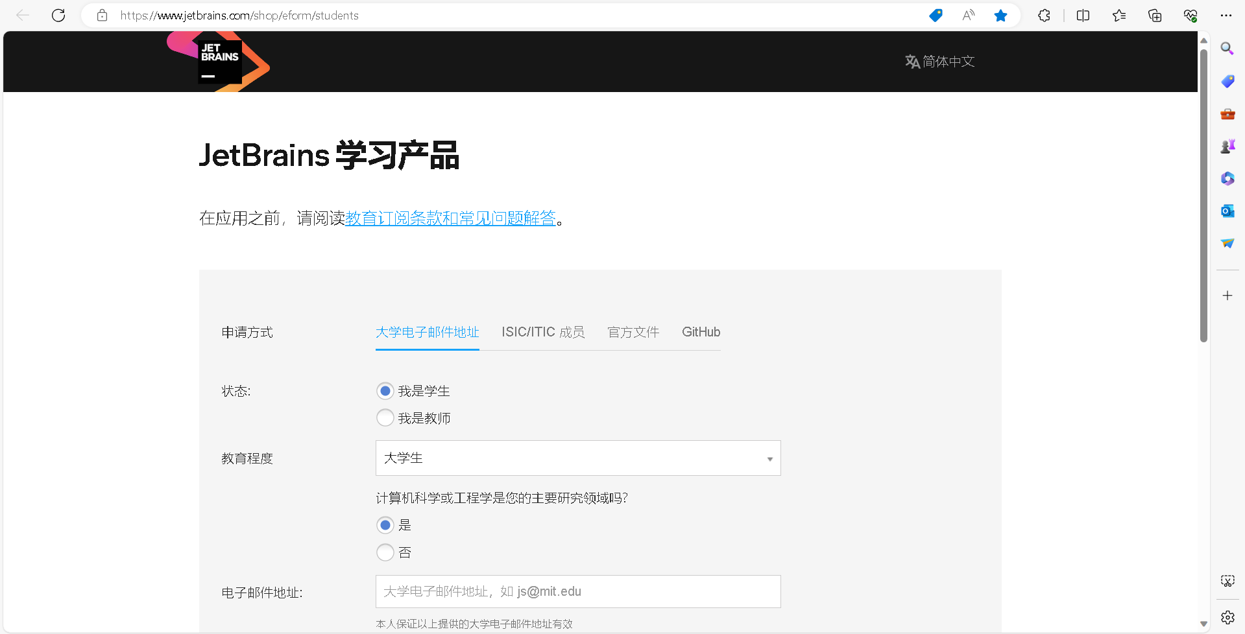Screen dimensions: 1245x634
Task: Click the 电子邮件地址: label
Action: 262,593
